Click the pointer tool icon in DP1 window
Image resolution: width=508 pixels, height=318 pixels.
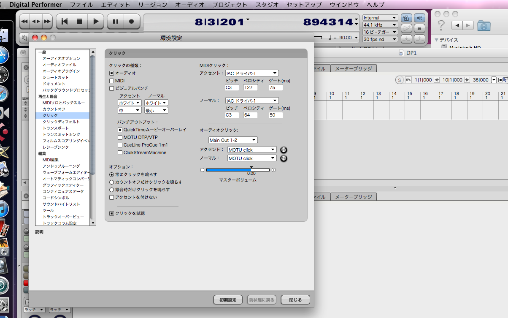click(505, 80)
